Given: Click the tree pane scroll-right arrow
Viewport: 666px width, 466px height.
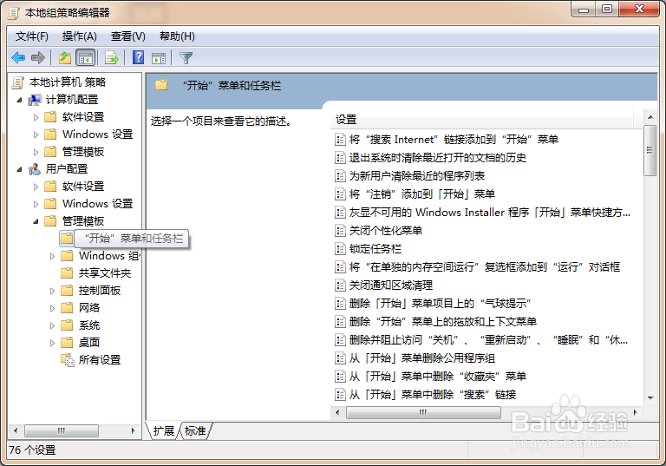Looking at the screenshot, I should [x=133, y=430].
